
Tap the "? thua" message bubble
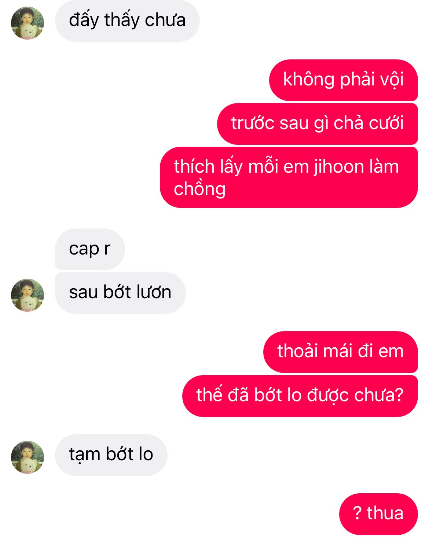pos(378,514)
